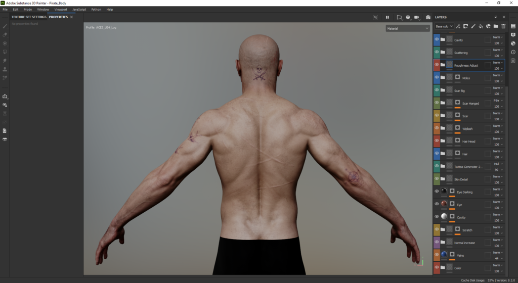This screenshot has height=283, width=518.
Task: Select the Smudge tool
Action: [5, 61]
